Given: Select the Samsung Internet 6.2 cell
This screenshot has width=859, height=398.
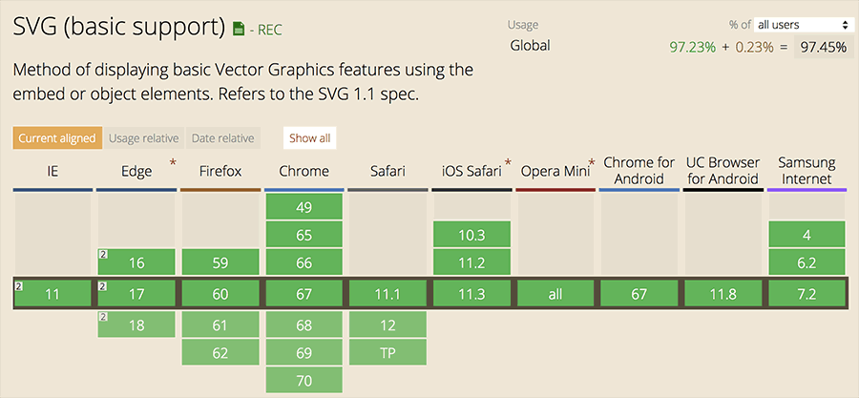Looking at the screenshot, I should [807, 262].
